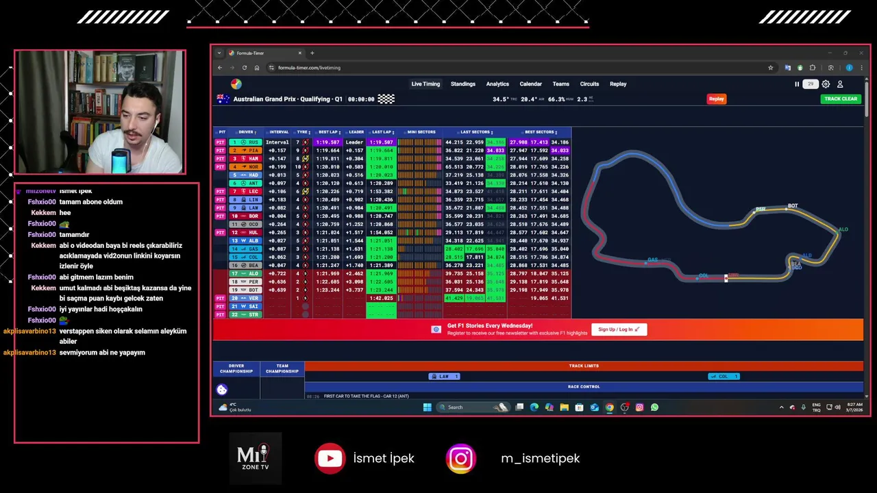Click the Sign Up / Log In button

pos(619,329)
